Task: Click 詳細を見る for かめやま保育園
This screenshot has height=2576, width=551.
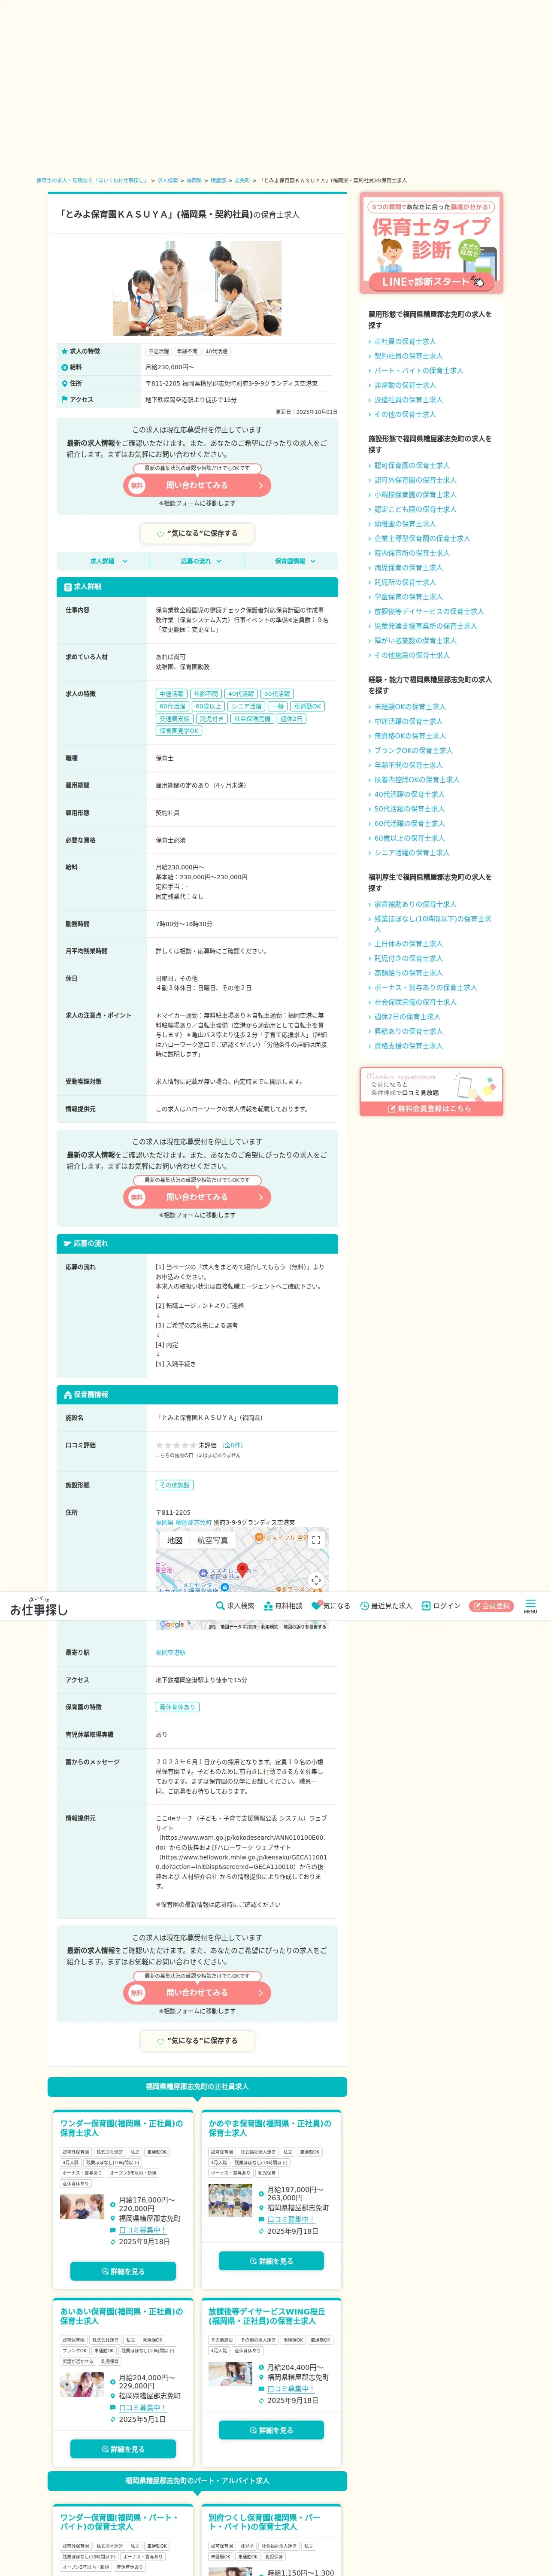Action: pos(271,2261)
